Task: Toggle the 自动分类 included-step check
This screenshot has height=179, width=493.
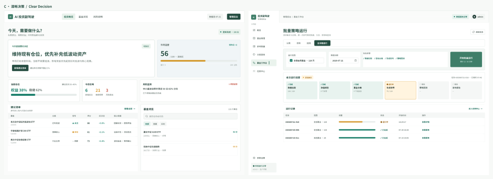Action: coord(379,58)
